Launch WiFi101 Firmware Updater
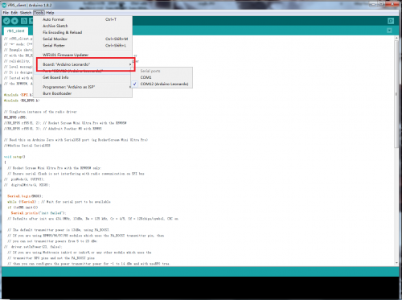402x300 pixels. pyautogui.click(x=83, y=55)
